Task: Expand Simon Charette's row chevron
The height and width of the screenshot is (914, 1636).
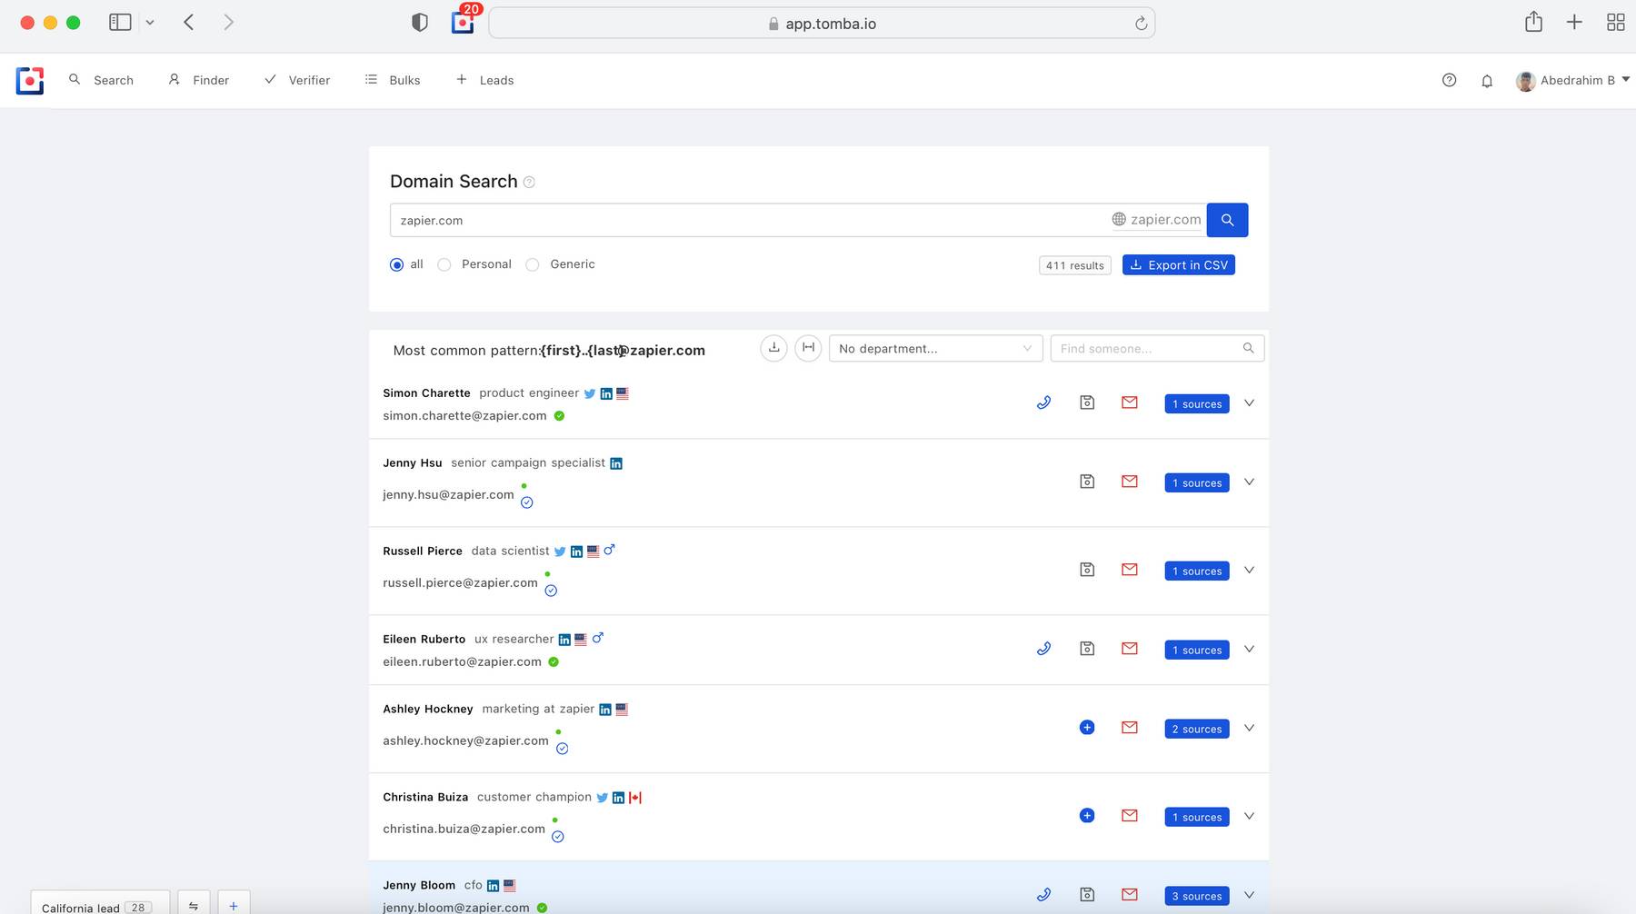Action: point(1249,402)
